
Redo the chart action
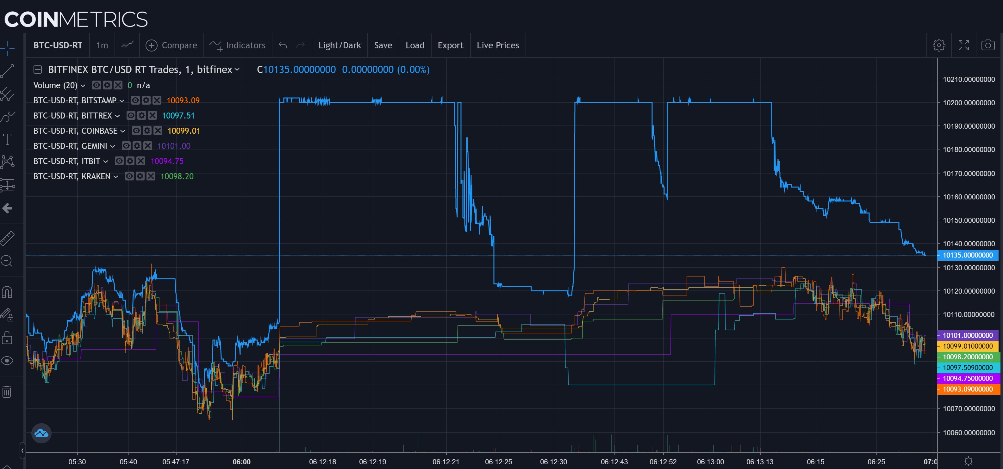[300, 46]
